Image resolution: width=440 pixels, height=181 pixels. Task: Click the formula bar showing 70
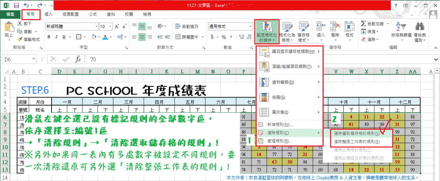[x=258, y=59]
